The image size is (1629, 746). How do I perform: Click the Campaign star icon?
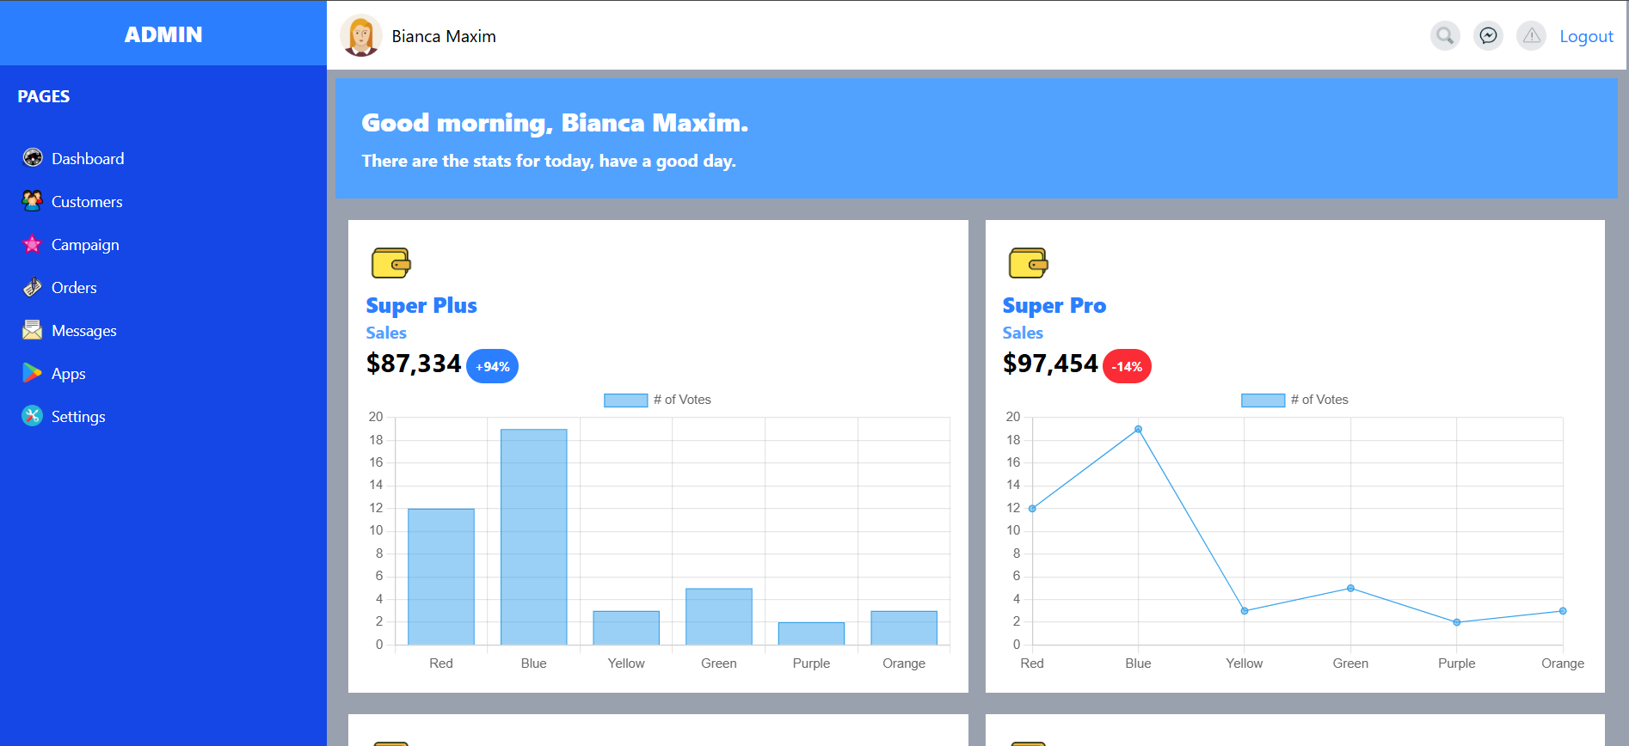33,244
